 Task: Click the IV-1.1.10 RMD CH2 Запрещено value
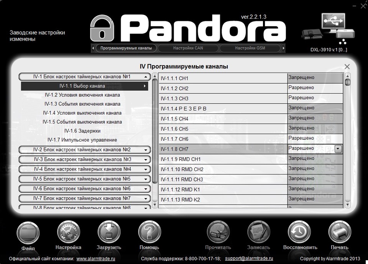pos(315,169)
